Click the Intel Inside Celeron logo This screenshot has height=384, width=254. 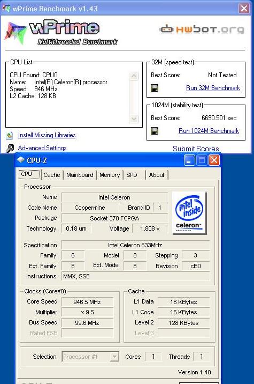[189, 213]
